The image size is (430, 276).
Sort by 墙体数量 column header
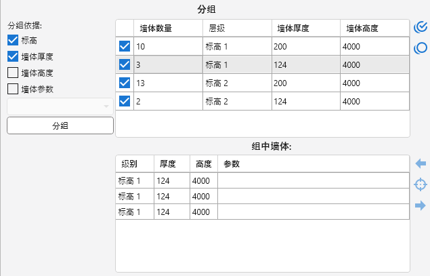click(168, 28)
